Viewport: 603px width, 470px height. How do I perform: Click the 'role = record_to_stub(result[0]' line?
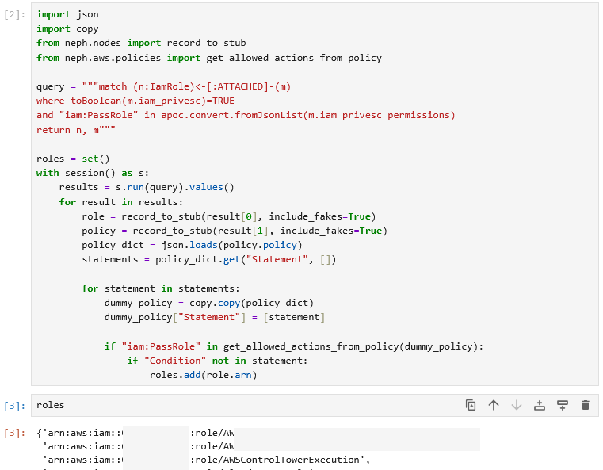point(229,216)
